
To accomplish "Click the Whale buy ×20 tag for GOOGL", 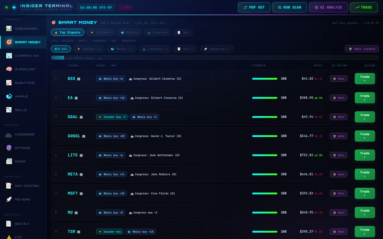I will tap(111, 136).
